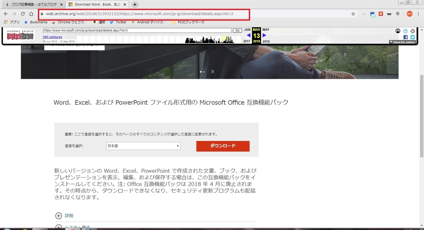Click the 互換機能パック page title text
This screenshot has height=230, width=424.
tap(171, 102)
